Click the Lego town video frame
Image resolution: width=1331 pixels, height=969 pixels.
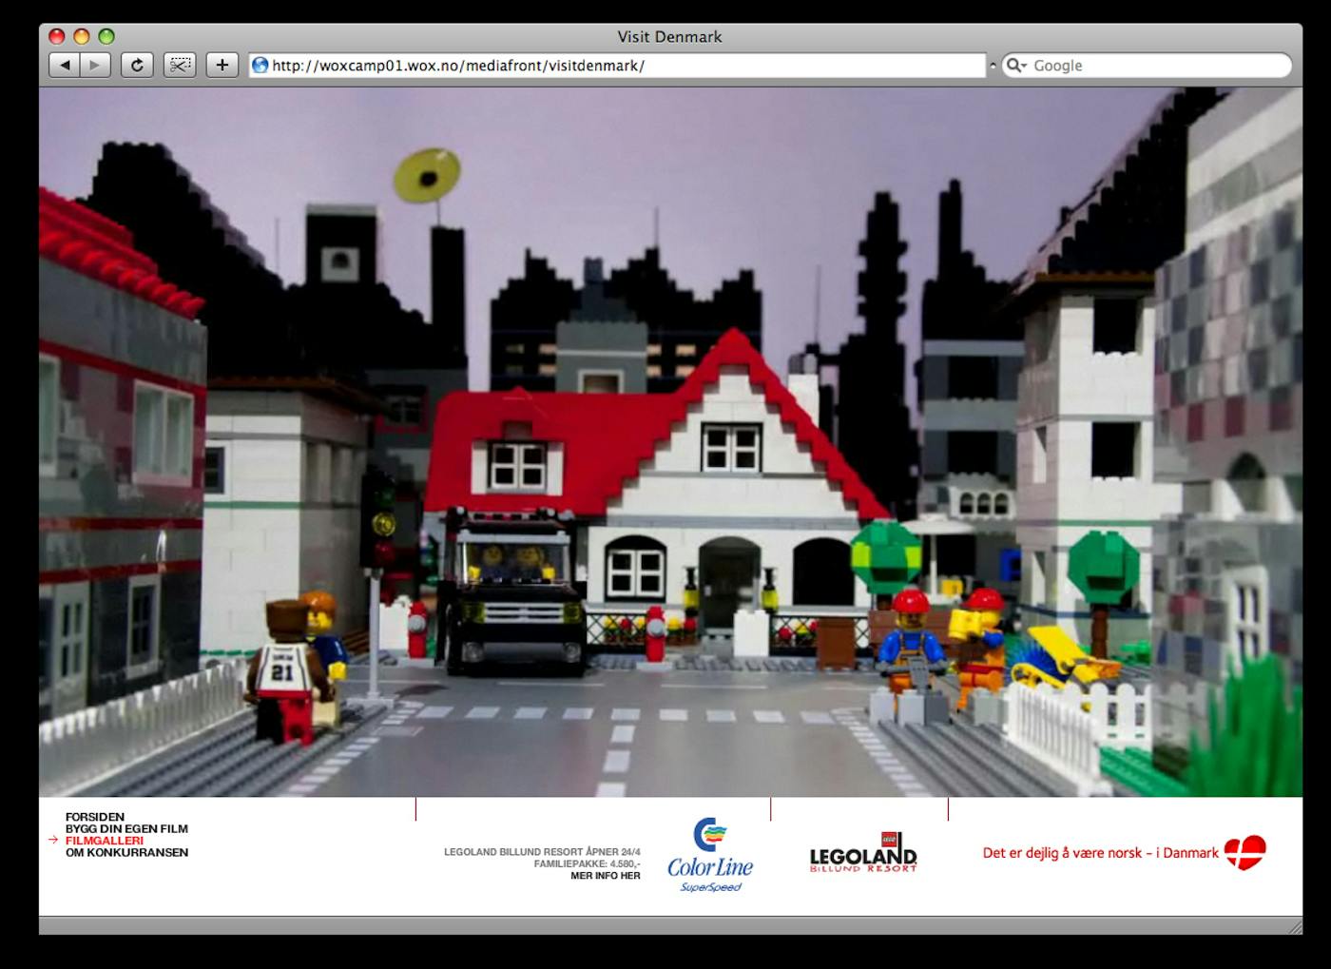coord(670,442)
